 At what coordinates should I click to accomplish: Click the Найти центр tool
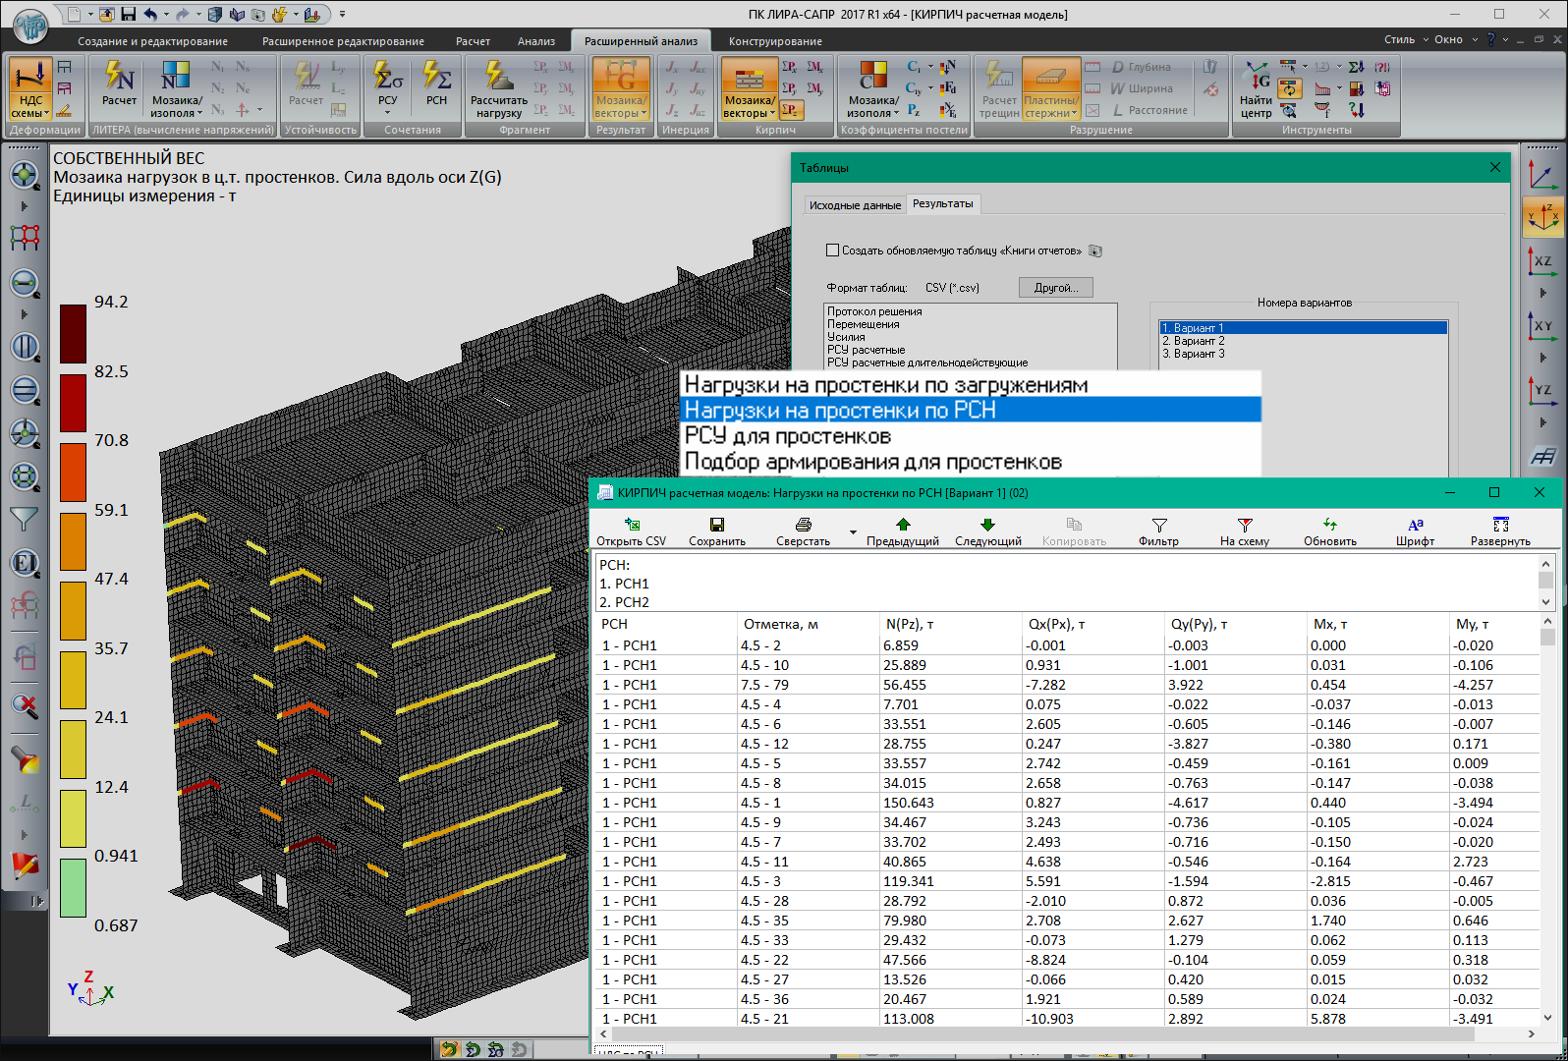pyautogui.click(x=1256, y=90)
